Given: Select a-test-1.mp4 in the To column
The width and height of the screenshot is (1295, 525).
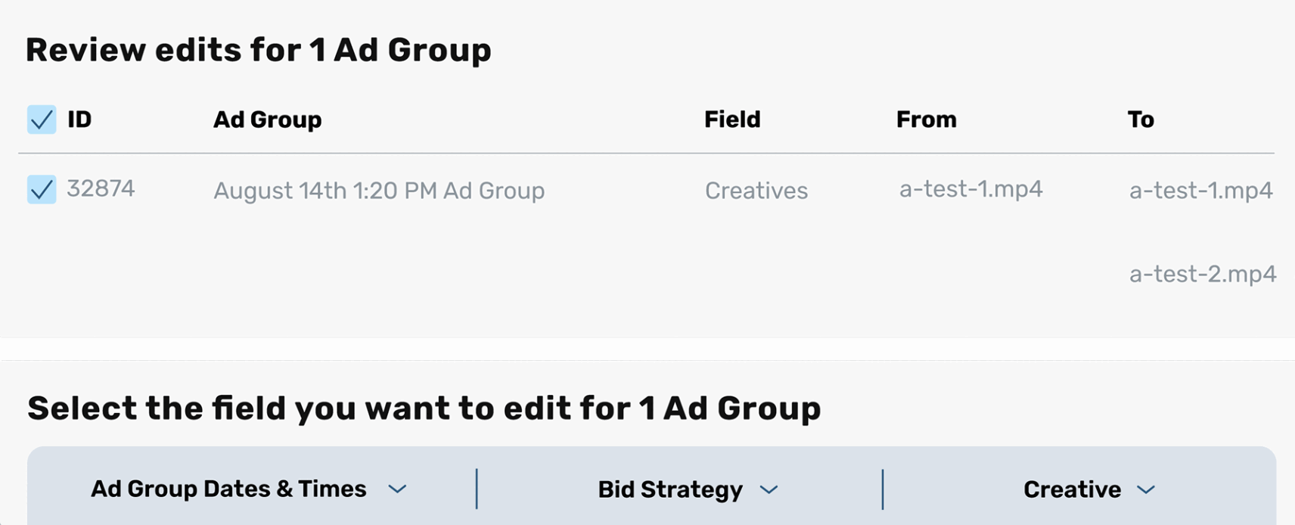Looking at the screenshot, I should click(1200, 191).
